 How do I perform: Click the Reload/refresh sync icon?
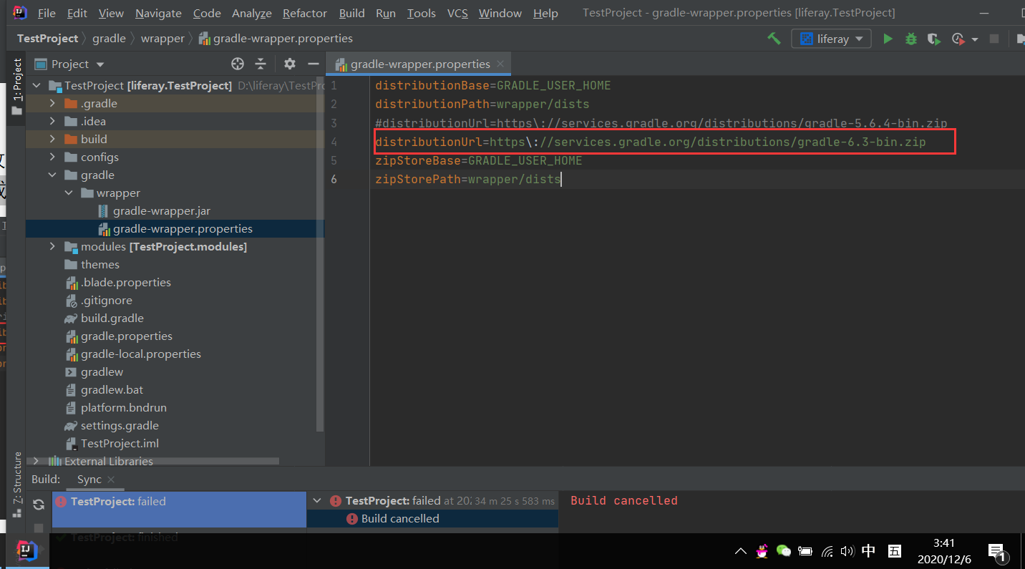coord(39,505)
